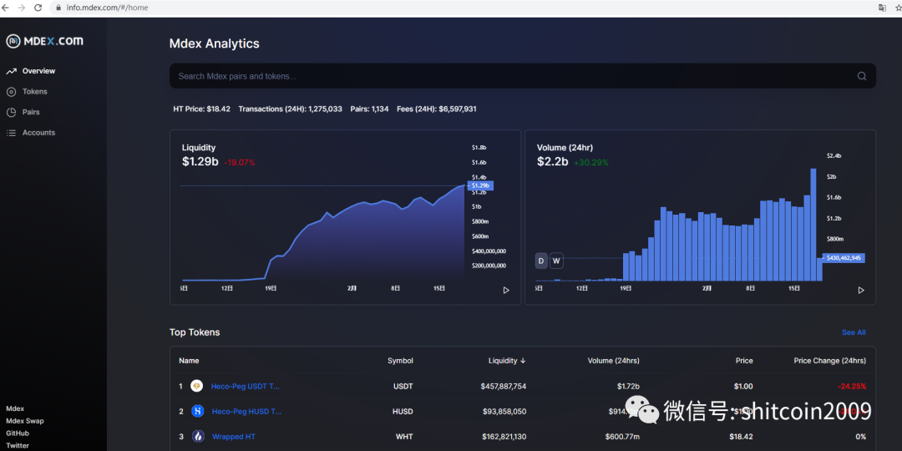The image size is (902, 451).
Task: Sort table by Name column
Action: click(x=189, y=361)
